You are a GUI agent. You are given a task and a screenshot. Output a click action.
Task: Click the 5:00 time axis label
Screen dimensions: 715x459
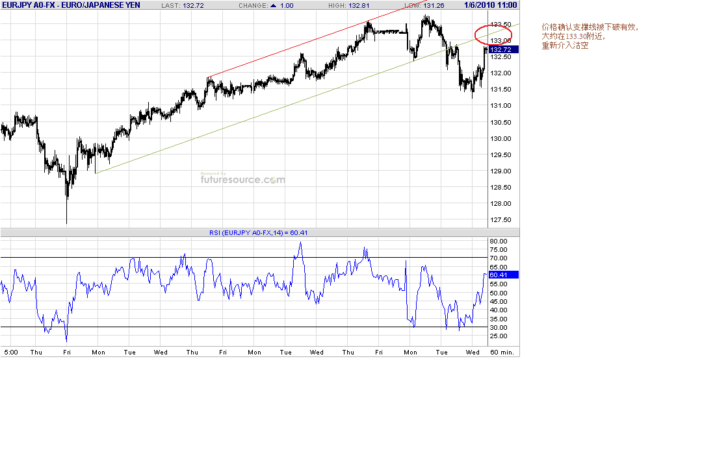(11, 352)
